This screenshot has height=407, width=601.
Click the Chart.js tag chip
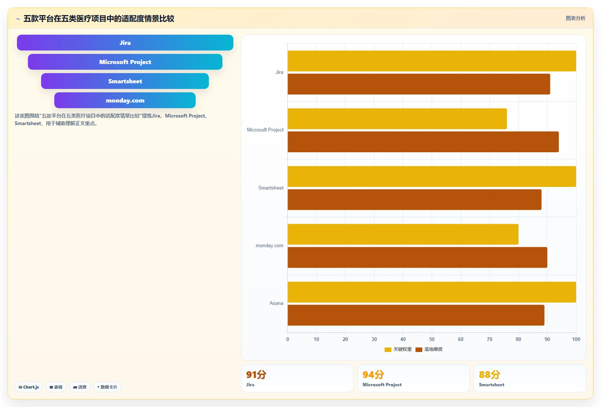(x=29, y=387)
